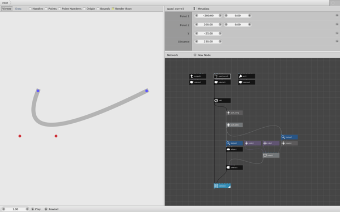Uncheck the Render Root checkbox
Screen dimensions: 340x212
tap(113, 8)
